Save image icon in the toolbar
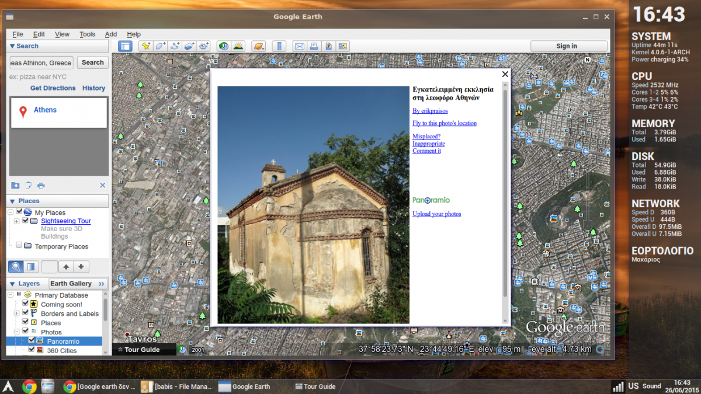 [328, 46]
